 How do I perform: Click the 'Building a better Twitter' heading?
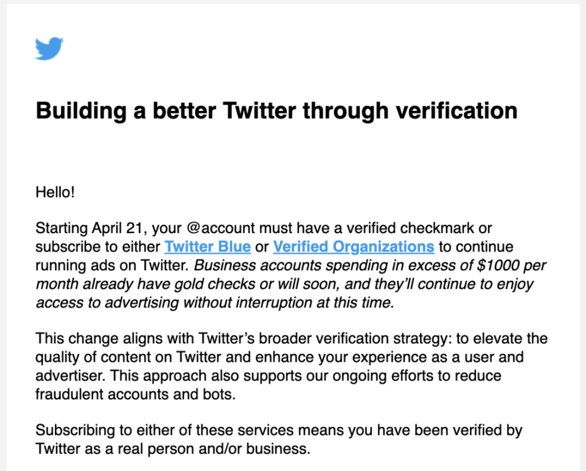coord(276,111)
